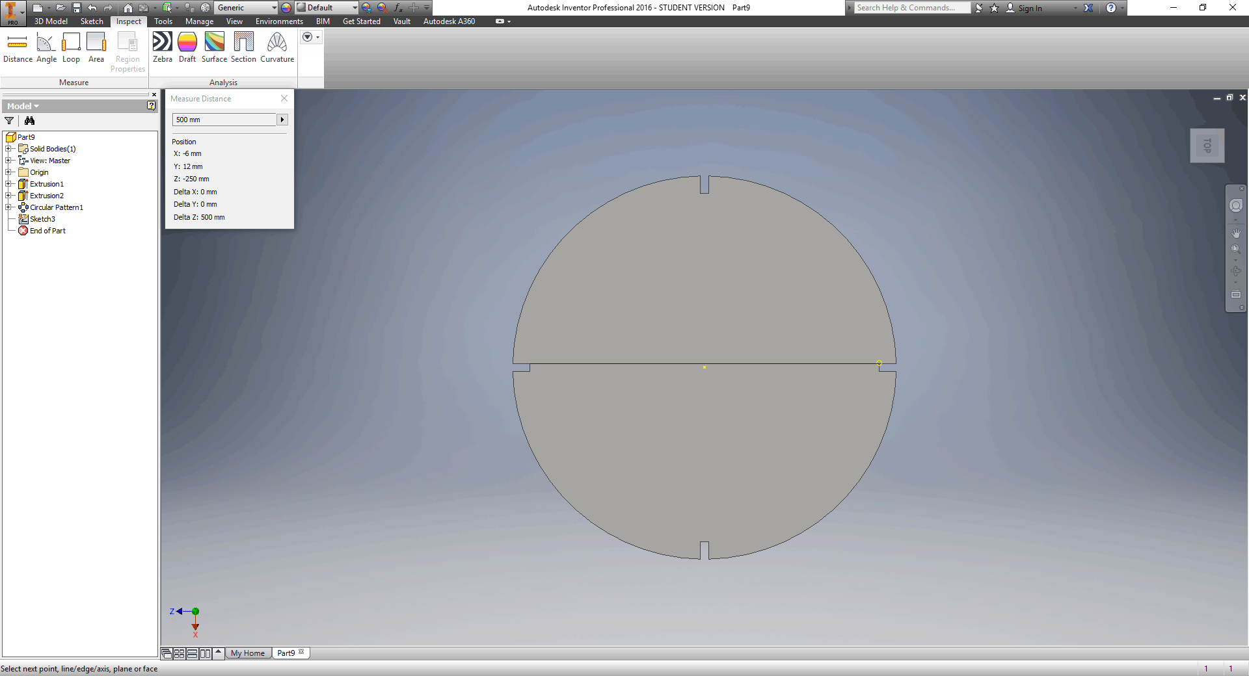Open the Full Navigation Wheel
The width and height of the screenshot is (1249, 676).
[1236, 205]
